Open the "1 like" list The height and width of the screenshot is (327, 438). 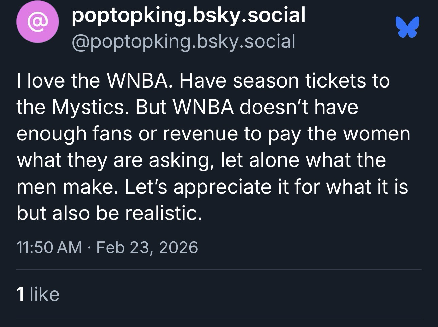pyautogui.click(x=38, y=294)
